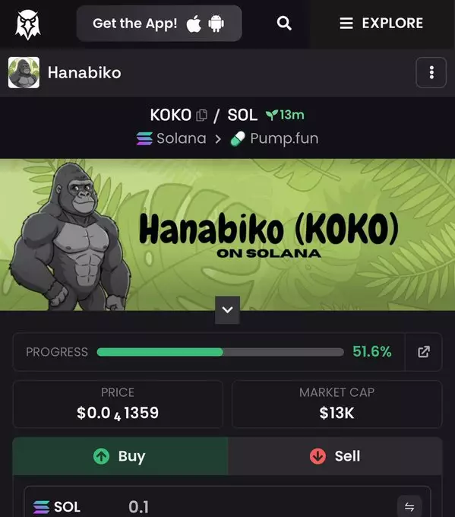Open the three-dot options menu for Hanabiko
The height and width of the screenshot is (517, 455).
pyautogui.click(x=431, y=72)
